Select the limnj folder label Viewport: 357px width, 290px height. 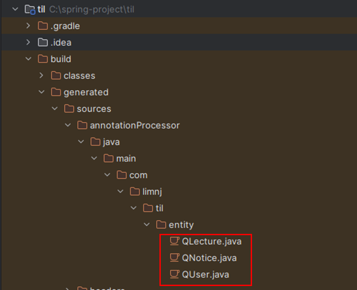click(152, 192)
